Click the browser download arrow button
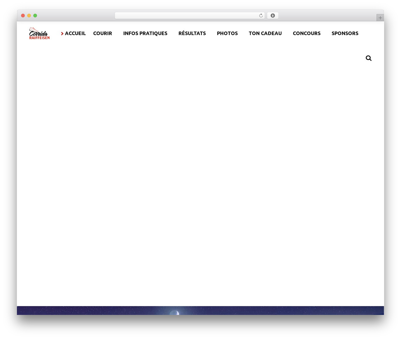Screen dimensions: 401x339 click(273, 16)
